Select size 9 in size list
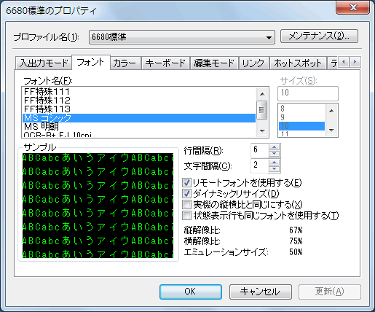The width and height of the screenshot is (375, 312). click(301, 117)
